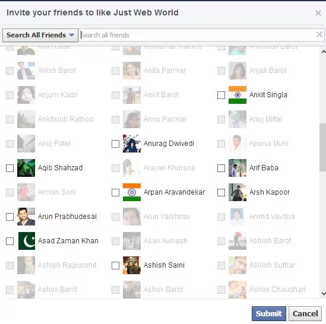Click Ashish Saini's group photo avatar

pyautogui.click(x=132, y=265)
